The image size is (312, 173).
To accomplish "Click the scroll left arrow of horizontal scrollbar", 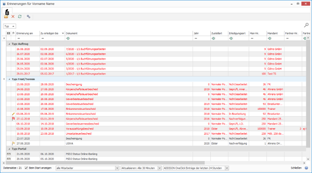I will pos(4,163).
